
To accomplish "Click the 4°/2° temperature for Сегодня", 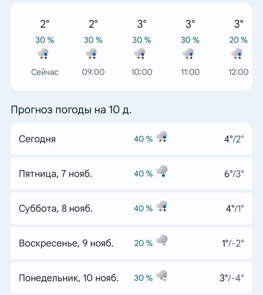I will [x=234, y=139].
